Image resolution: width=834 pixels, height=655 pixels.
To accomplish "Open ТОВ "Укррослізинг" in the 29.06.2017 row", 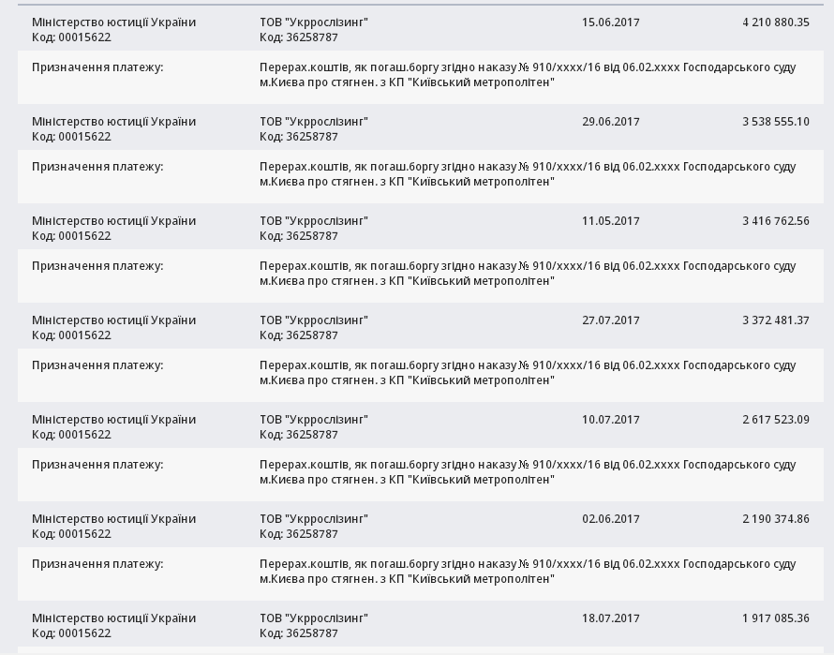I will click(x=314, y=122).
